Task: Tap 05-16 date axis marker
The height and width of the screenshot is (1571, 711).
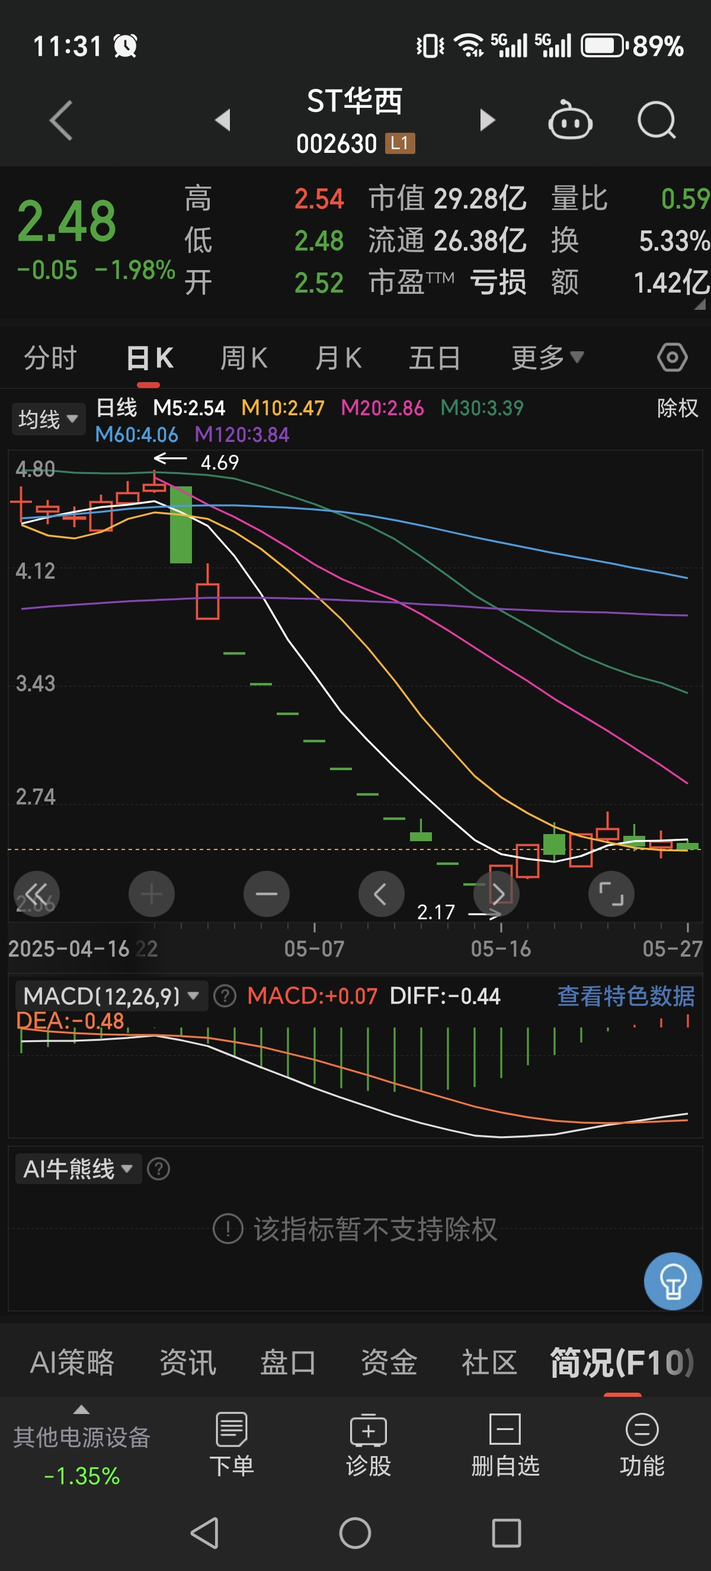Action: (x=501, y=948)
